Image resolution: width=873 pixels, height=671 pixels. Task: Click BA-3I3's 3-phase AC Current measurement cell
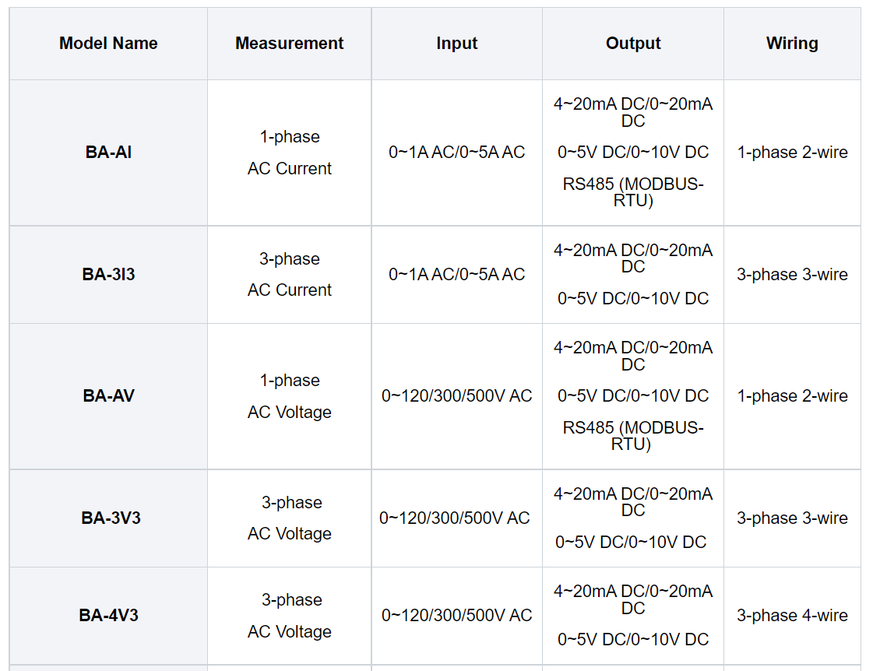click(289, 275)
